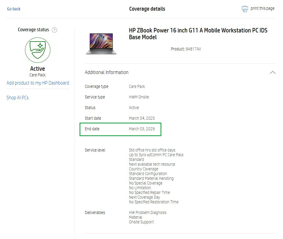Click the HW Problem Diagnosis deliverable

tap(148, 212)
